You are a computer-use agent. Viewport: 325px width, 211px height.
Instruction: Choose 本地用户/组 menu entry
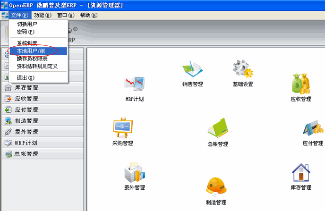pyautogui.click(x=38, y=51)
